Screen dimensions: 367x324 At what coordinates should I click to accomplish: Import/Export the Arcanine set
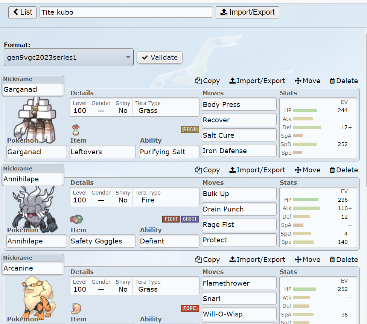tap(257, 259)
